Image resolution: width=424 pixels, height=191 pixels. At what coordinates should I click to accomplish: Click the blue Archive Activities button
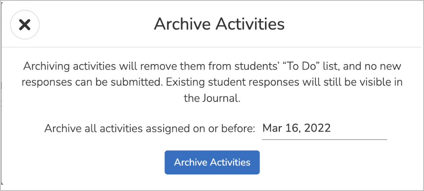click(x=212, y=162)
